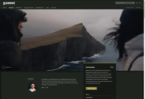Open the shopping cart icon
This screenshot has width=145, height=99.
click(x=140, y=3)
